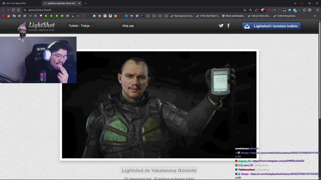Open the Extensions puzzle-piece icon
The width and height of the screenshot is (321, 180).
point(305,10)
